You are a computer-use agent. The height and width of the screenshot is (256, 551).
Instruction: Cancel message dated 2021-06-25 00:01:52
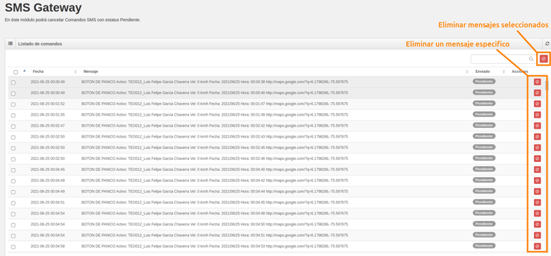(x=537, y=103)
